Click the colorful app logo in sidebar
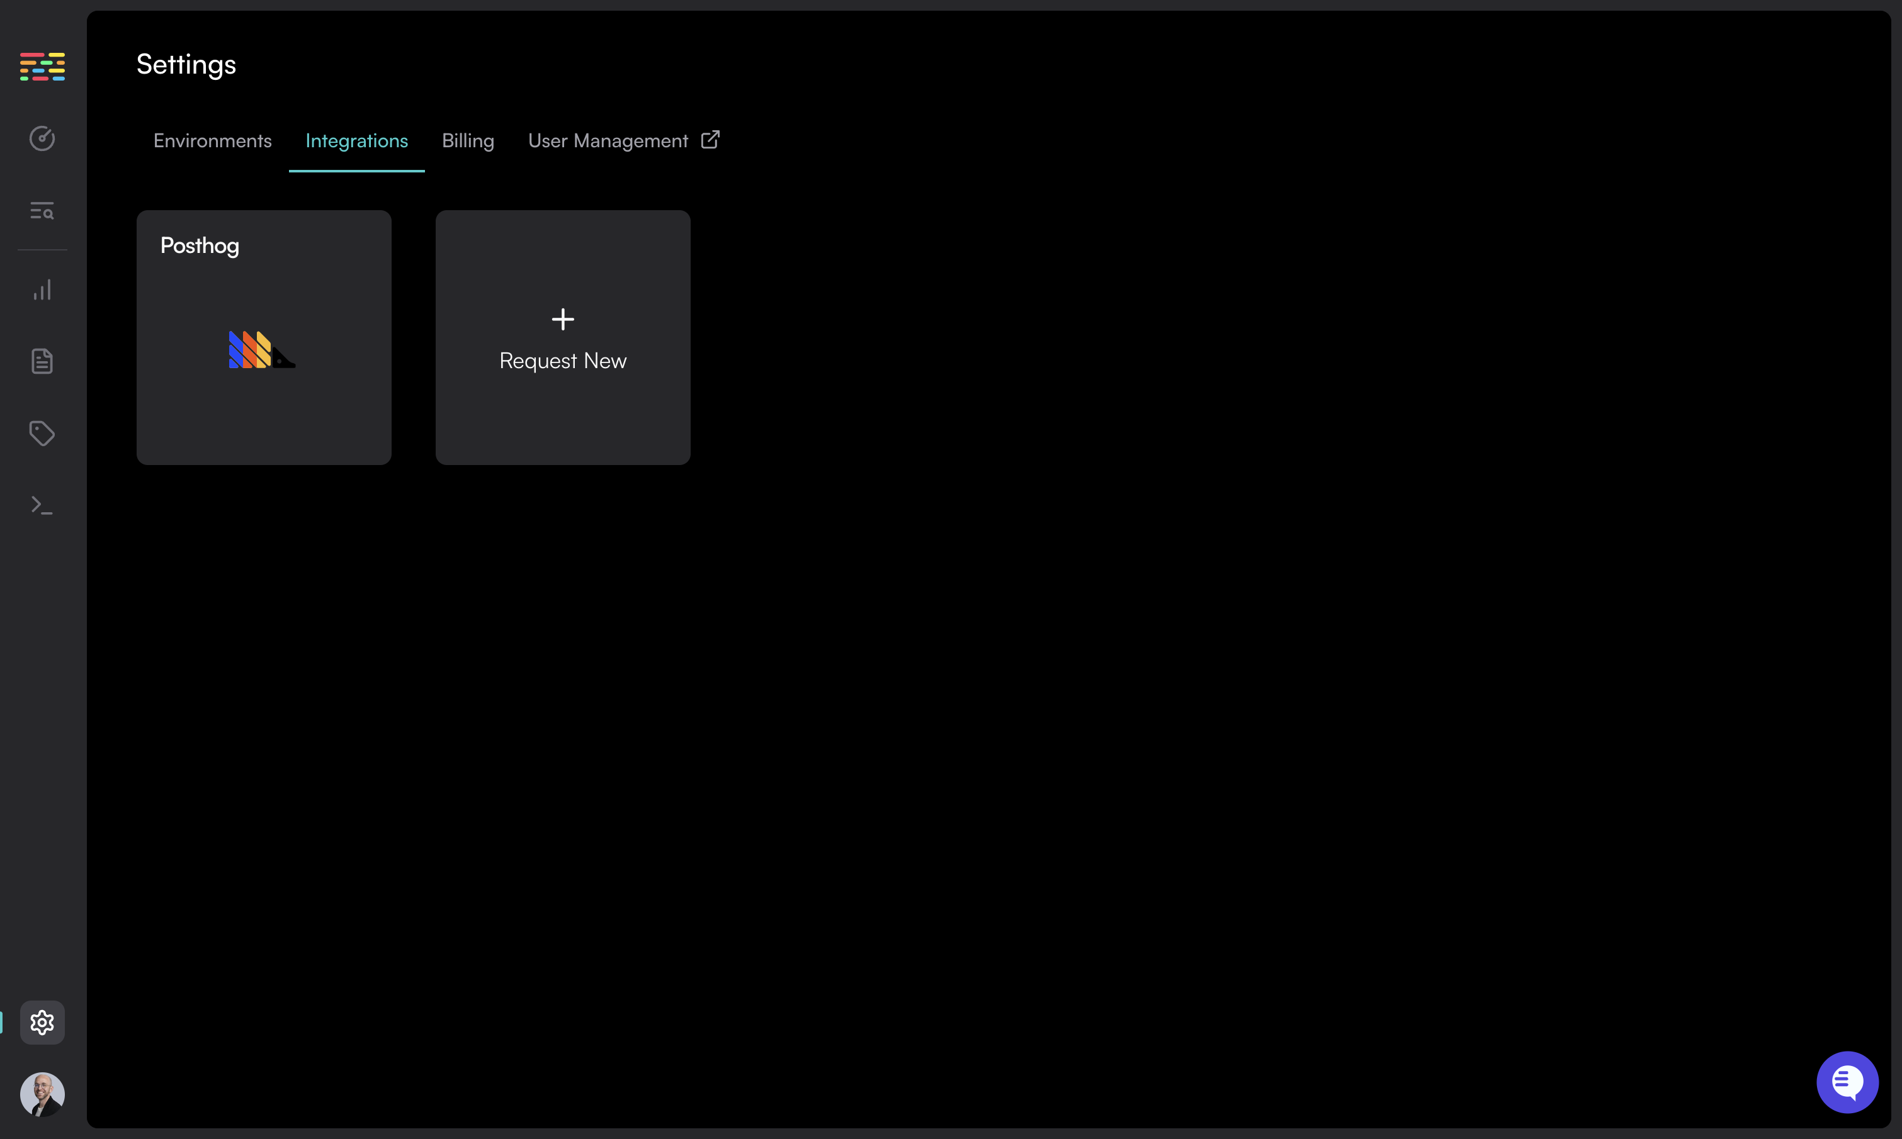This screenshot has width=1902, height=1139. coord(42,67)
